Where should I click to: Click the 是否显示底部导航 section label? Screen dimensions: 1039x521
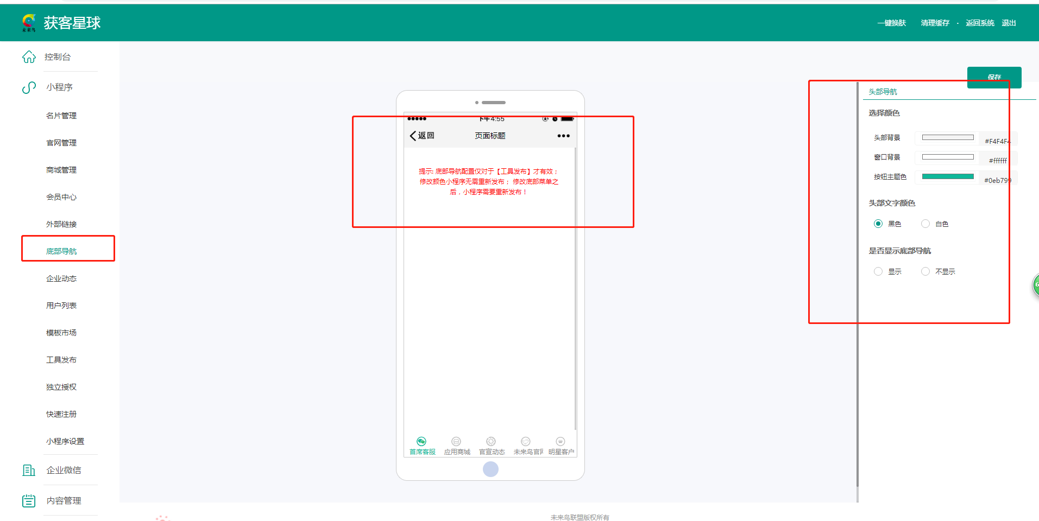point(899,251)
